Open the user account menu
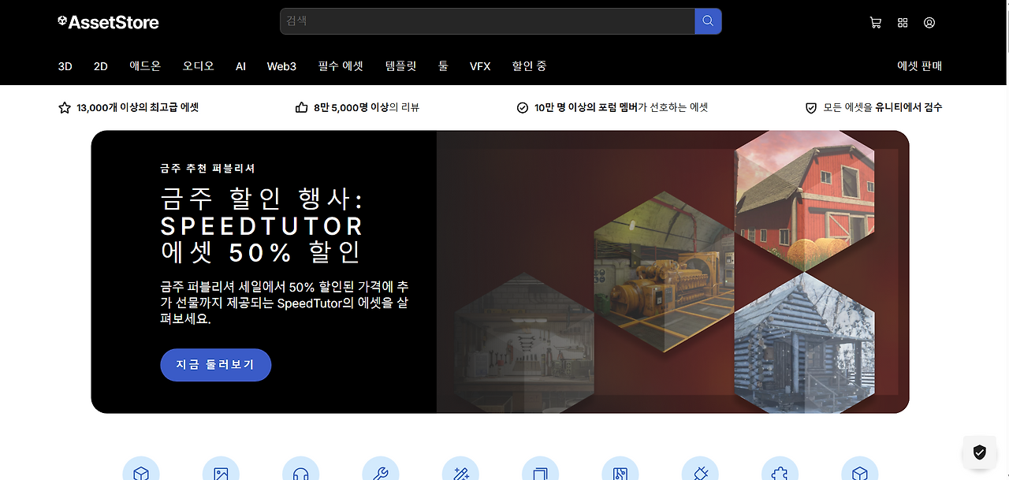Screen dimensions: 1009x480 [929, 23]
